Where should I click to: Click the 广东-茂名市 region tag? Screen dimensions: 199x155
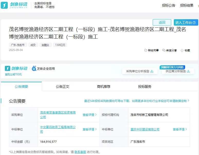(18, 45)
